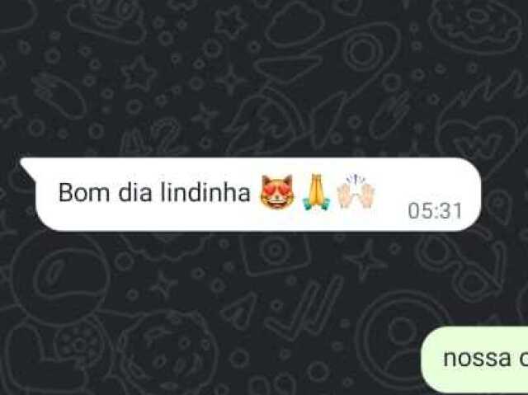Click the 05:31 message timestamp
528x395 pixels.
pos(435,211)
